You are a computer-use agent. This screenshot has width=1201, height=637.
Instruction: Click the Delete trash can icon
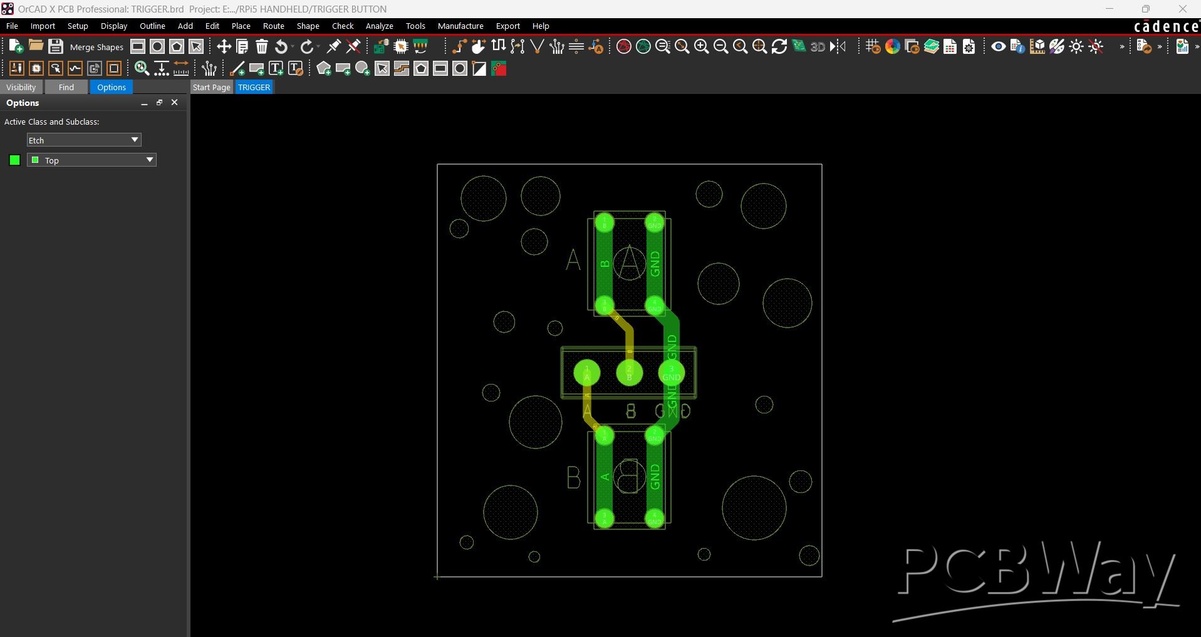pos(262,46)
